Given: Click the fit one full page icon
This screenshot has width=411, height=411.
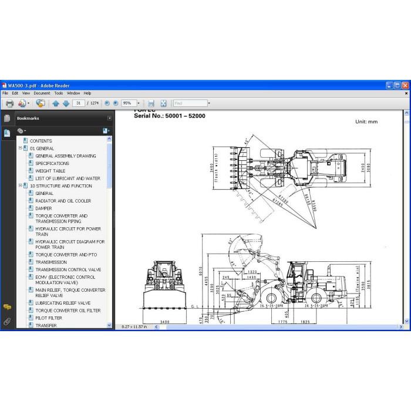Looking at the screenshot, I should 163,103.
